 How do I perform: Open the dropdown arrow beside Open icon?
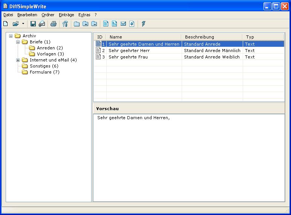click(23, 24)
